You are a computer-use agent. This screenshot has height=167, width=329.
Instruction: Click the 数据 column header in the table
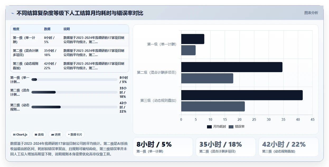[x=47, y=29]
